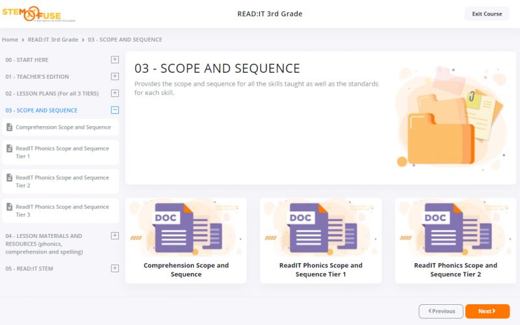The height and width of the screenshot is (325, 520).
Task: Click document icon beside Phonics Tier 2 item
Action: (9, 178)
